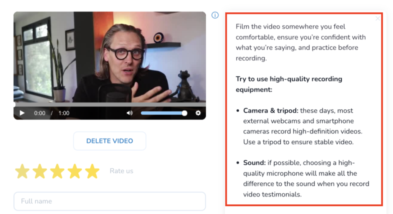Open video settings gear icon
This screenshot has height=214, width=393.
[198, 113]
